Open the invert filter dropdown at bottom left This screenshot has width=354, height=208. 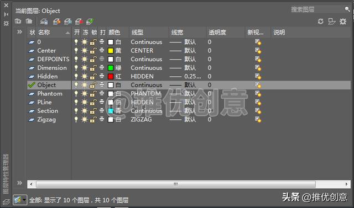point(20,200)
